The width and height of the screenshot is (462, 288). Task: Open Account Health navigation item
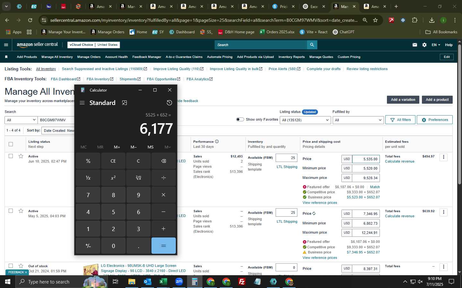[116, 57]
